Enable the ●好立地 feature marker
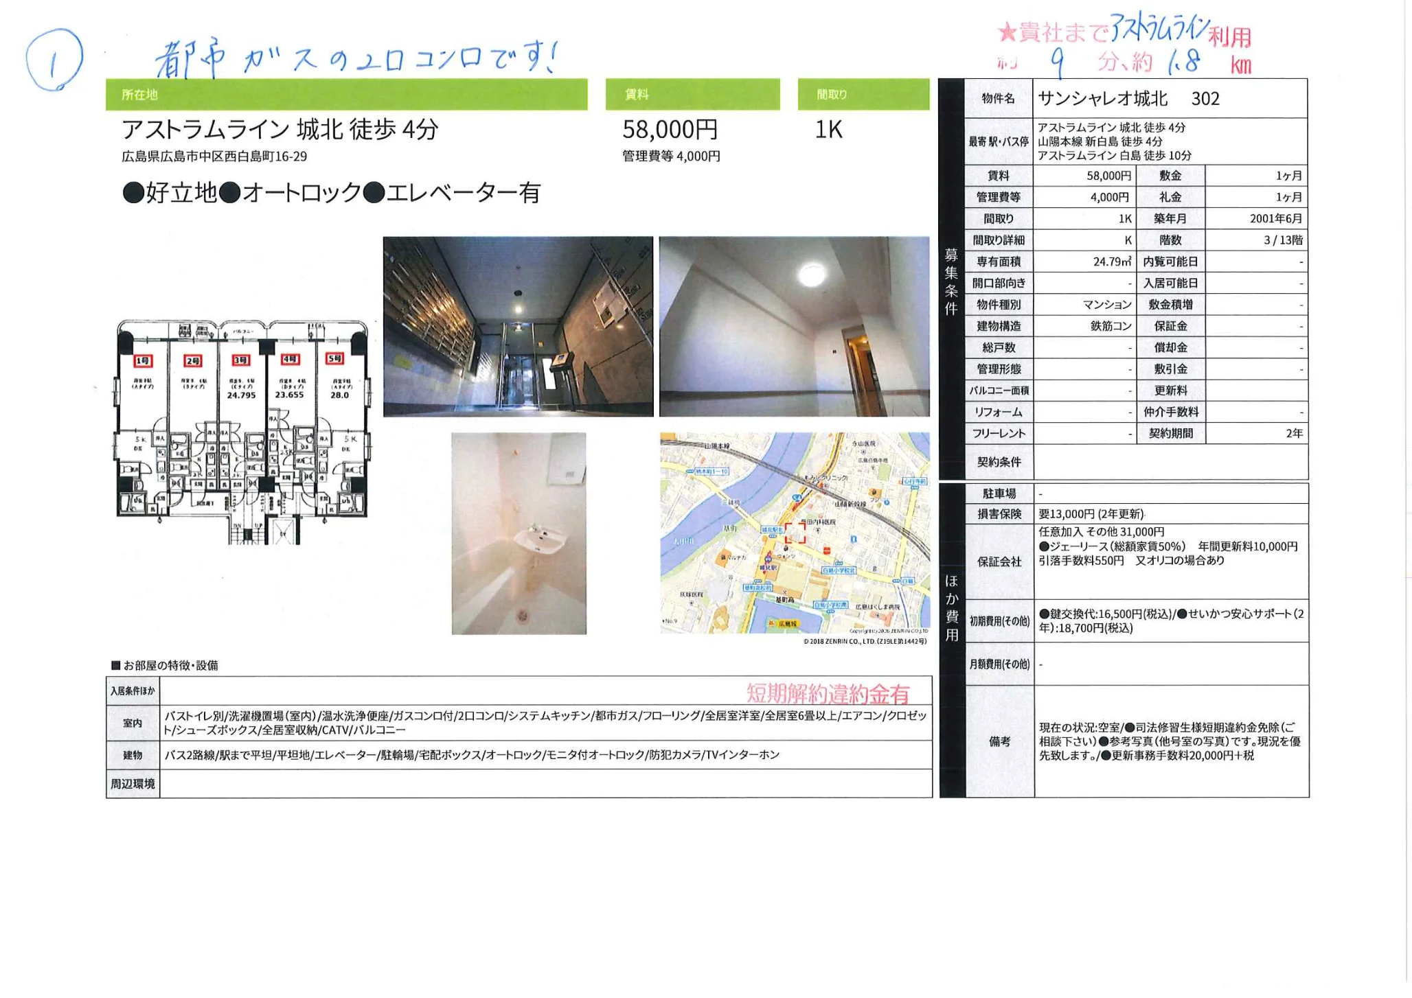Viewport: 1412px width, 998px height. point(172,194)
